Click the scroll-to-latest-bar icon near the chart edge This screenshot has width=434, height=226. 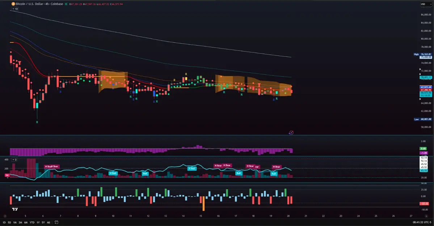291,133
